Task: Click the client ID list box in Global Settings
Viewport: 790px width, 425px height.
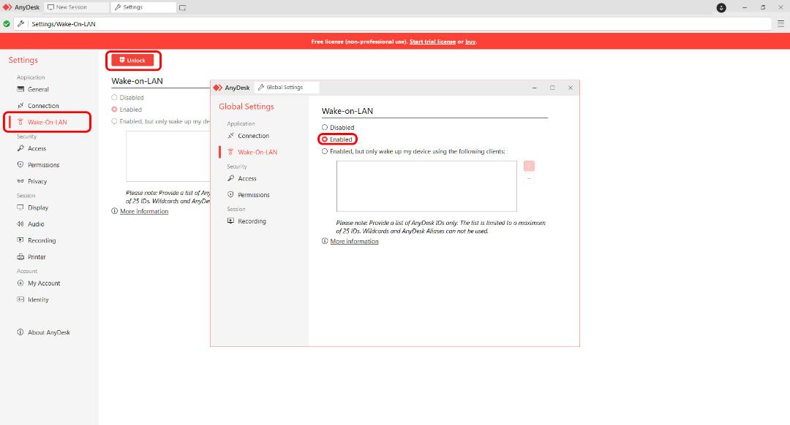Action: (x=426, y=186)
